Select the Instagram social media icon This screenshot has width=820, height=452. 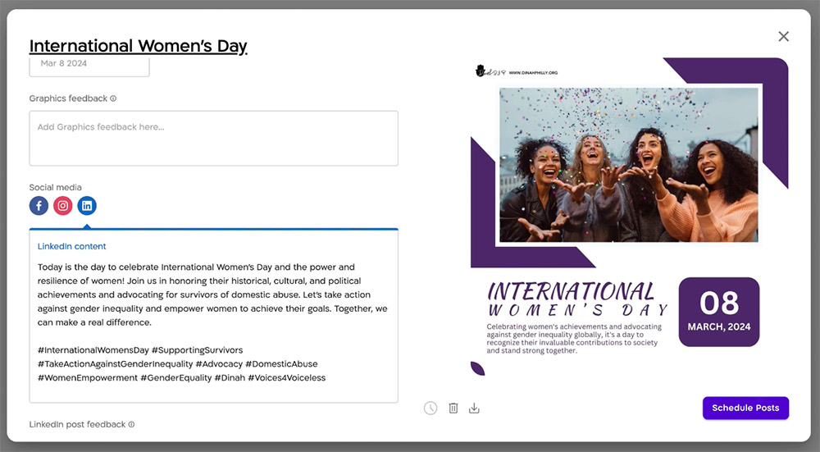(x=63, y=206)
